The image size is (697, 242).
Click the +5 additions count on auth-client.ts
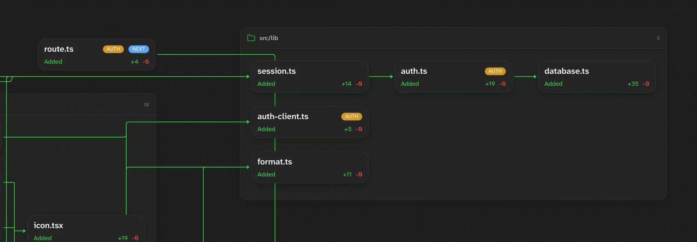tap(348, 129)
